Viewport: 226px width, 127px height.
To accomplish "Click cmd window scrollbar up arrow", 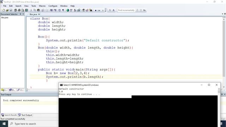I will [x=219, y=89].
